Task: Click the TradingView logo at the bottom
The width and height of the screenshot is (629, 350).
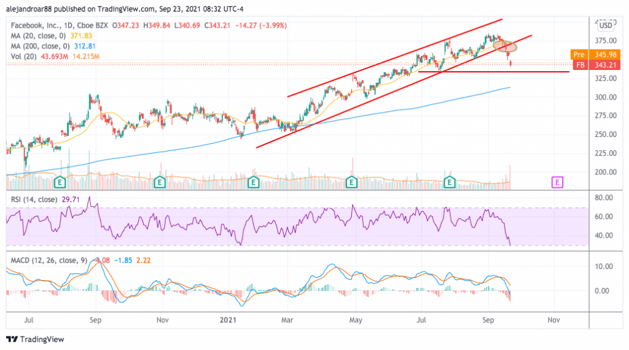Action: click(x=35, y=339)
